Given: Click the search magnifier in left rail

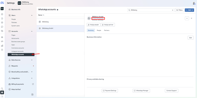Looking at the screenshot, I should [x=2, y=89].
